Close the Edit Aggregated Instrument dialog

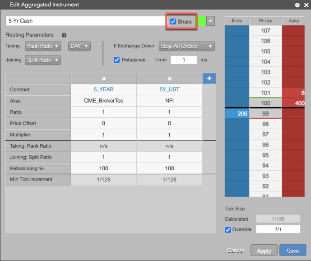click(306, 5)
